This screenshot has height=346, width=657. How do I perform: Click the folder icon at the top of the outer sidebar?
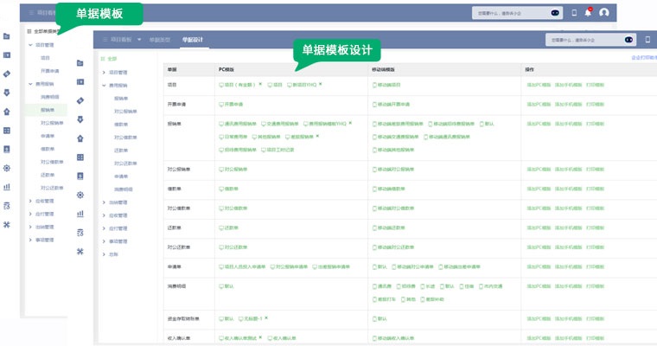tap(7, 36)
